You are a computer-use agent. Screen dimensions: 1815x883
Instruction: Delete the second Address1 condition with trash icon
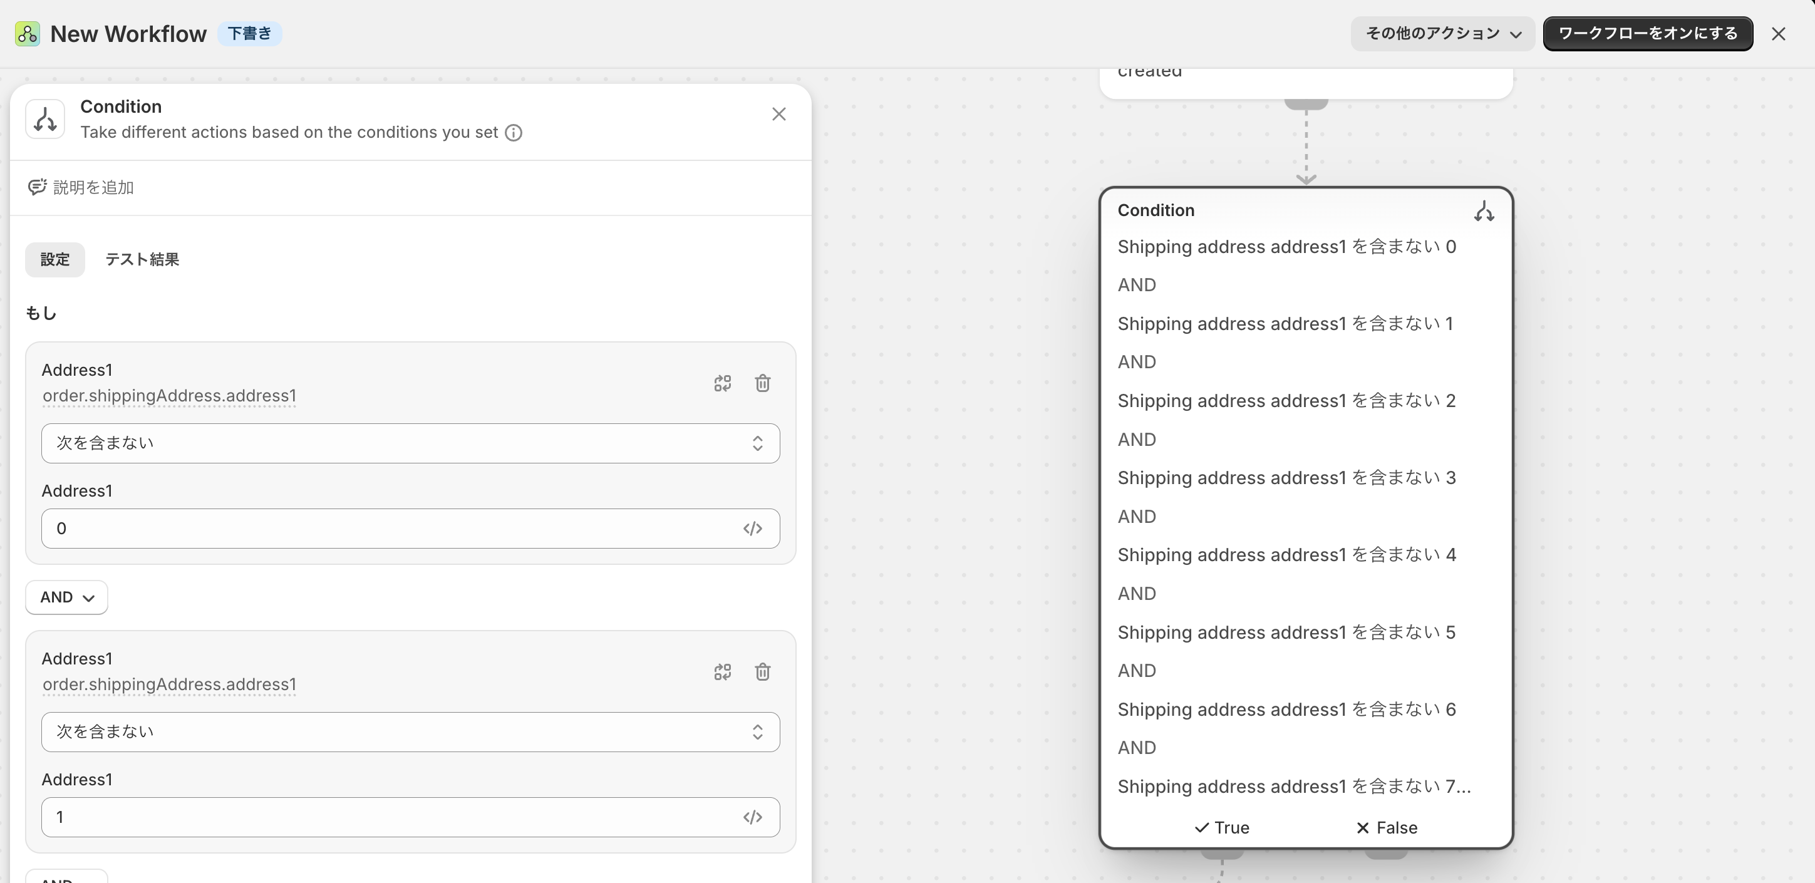762,671
